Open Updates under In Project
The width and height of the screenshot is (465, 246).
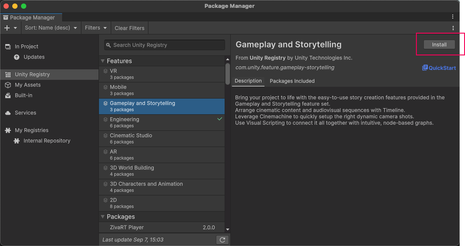coord(34,57)
